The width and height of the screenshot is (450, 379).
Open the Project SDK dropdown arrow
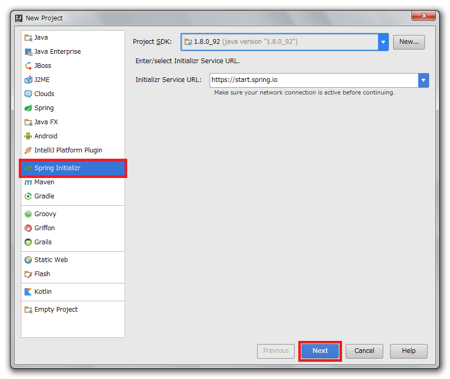coord(383,42)
